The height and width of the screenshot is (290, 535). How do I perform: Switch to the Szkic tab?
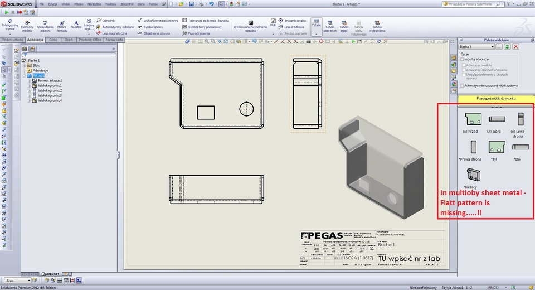tap(53, 40)
